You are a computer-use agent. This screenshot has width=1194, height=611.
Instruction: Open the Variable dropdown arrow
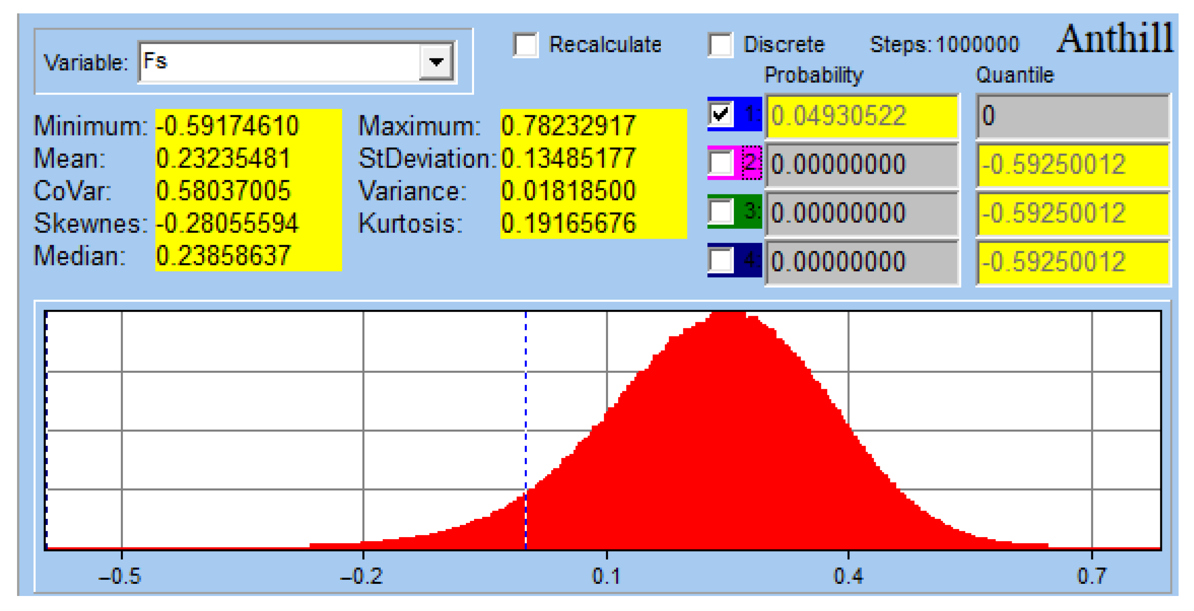coord(436,61)
